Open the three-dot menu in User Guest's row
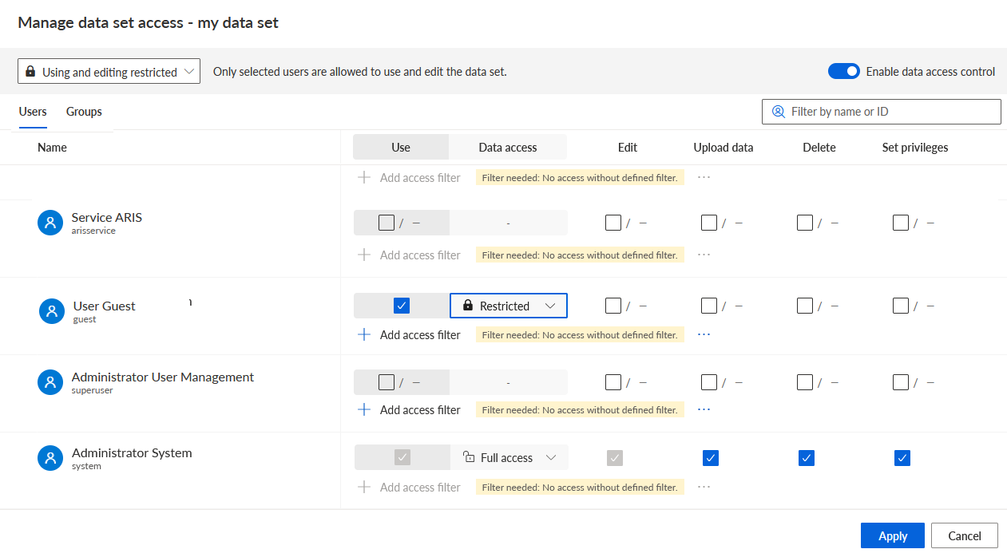 [x=704, y=335]
